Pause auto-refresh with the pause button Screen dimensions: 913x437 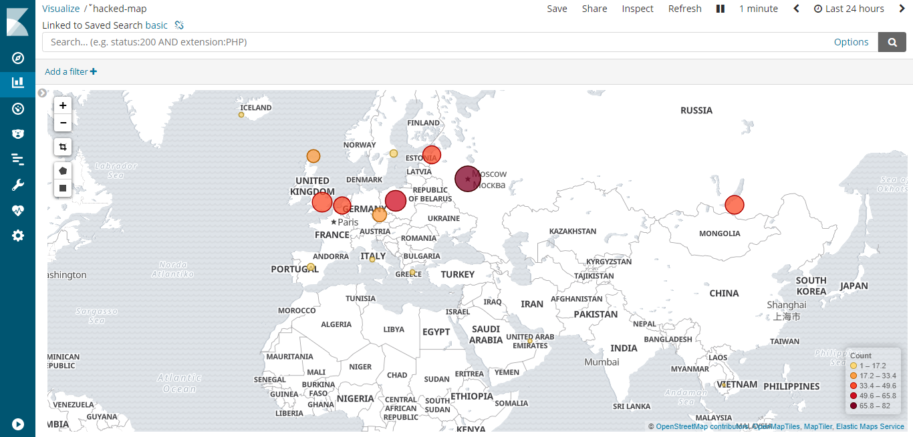coord(720,9)
